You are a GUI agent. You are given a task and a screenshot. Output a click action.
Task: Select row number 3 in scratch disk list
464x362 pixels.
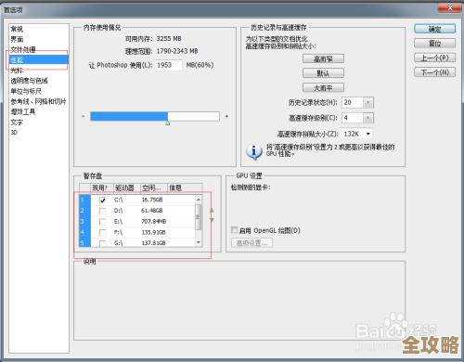(84, 222)
